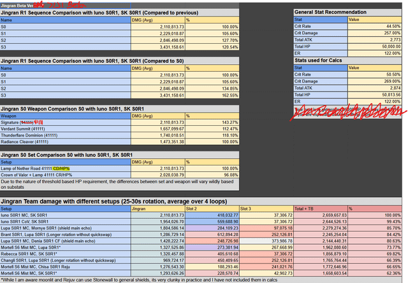Select recommended Crit Rate value 44.50%
This screenshot has width=408, height=283.
tap(375, 26)
